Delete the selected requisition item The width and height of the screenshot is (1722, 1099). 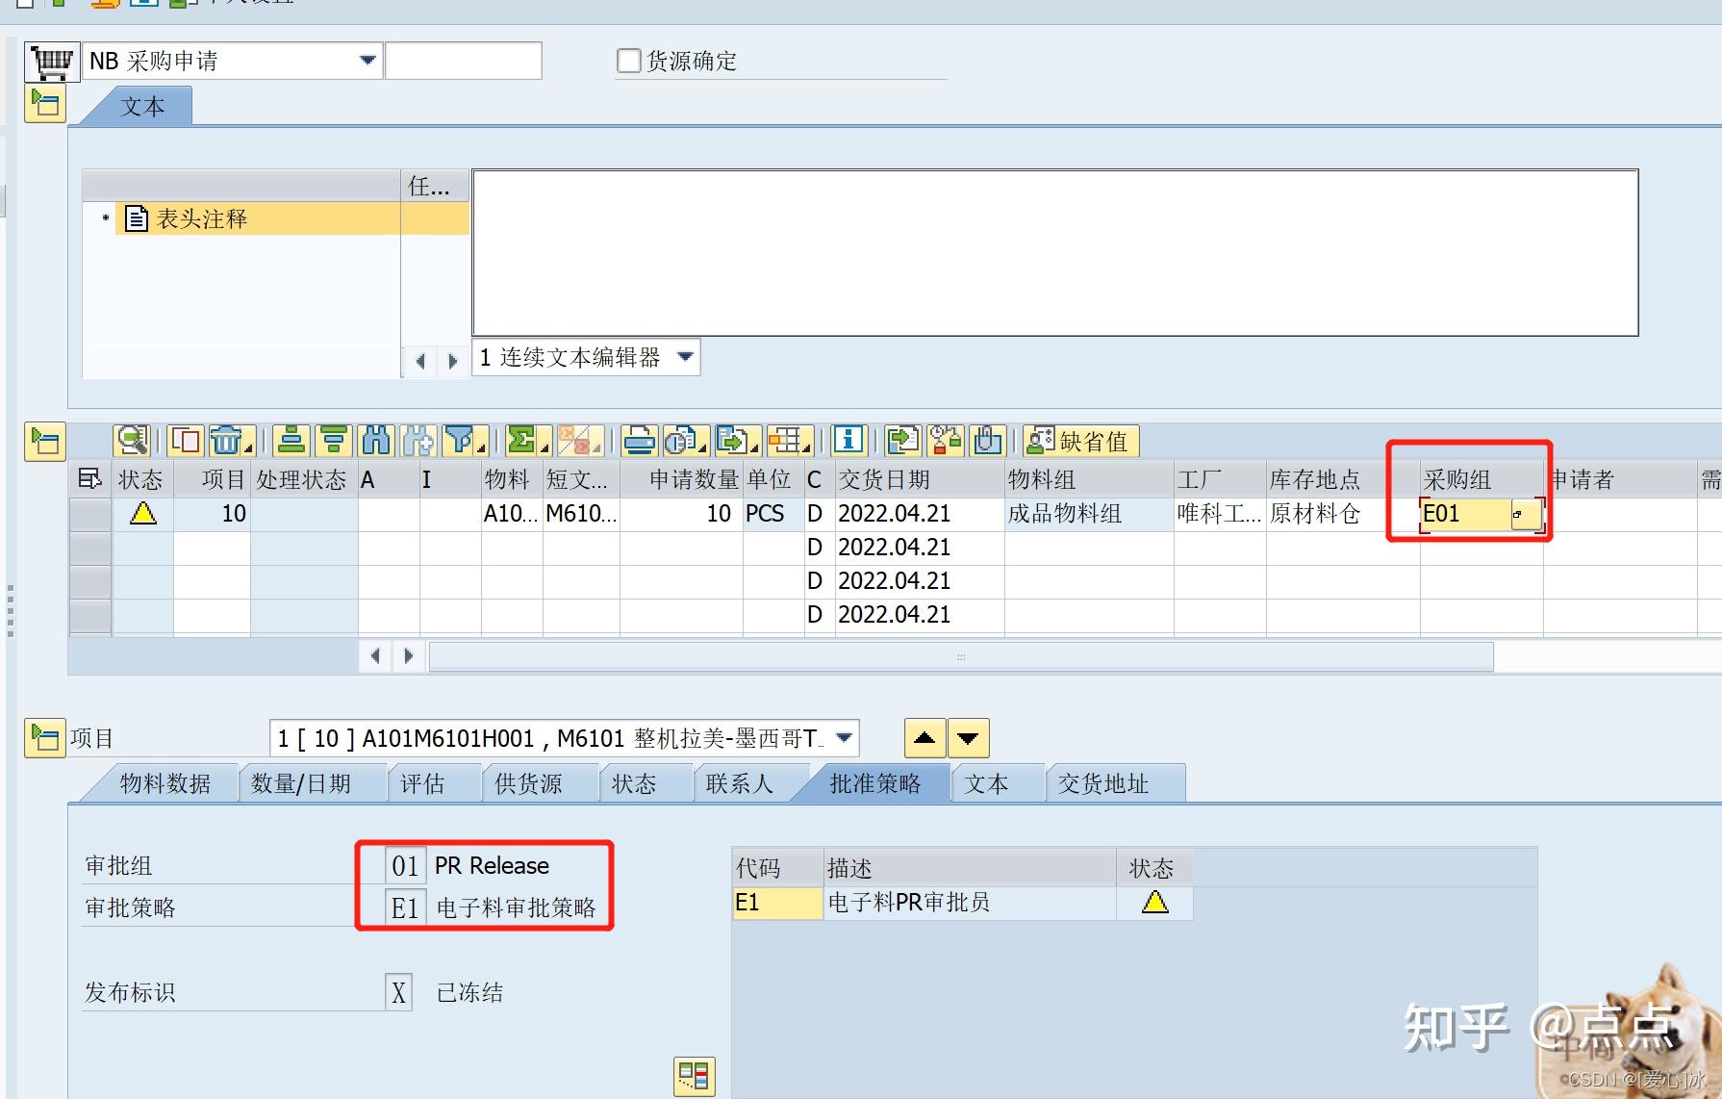[227, 441]
